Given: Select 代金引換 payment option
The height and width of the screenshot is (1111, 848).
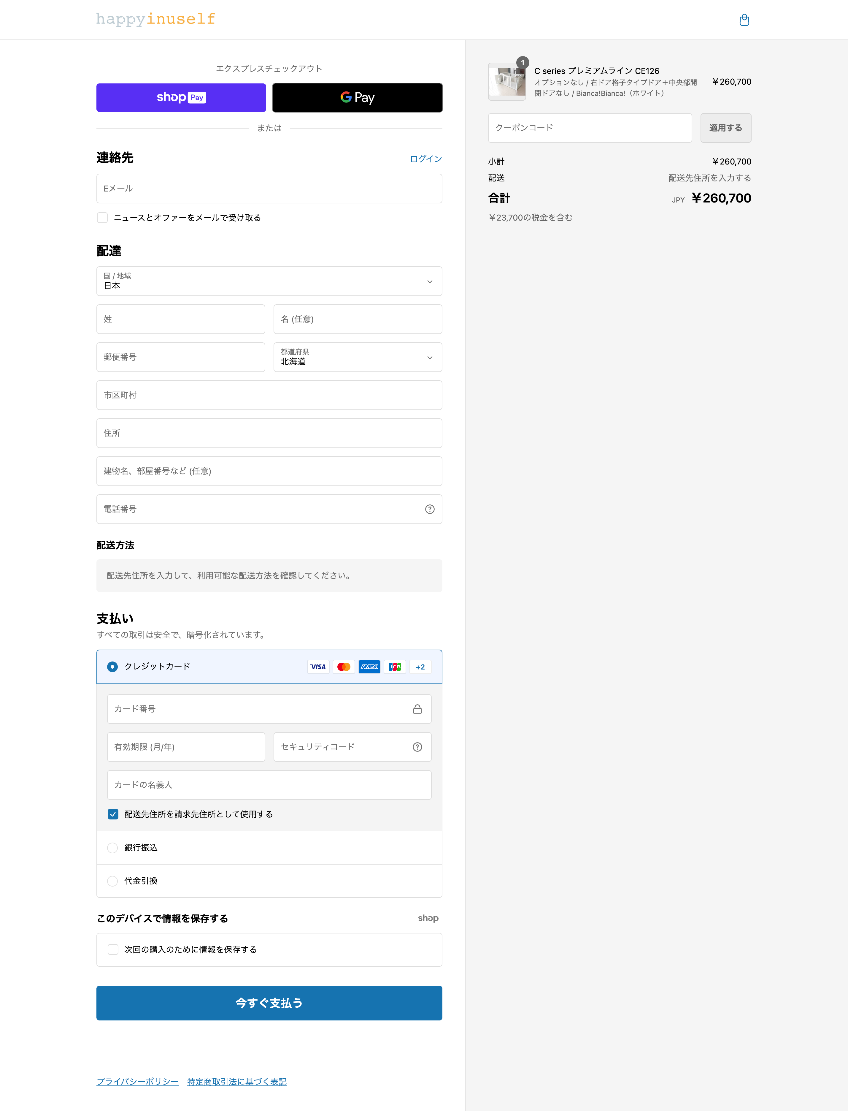Looking at the screenshot, I should click(112, 881).
